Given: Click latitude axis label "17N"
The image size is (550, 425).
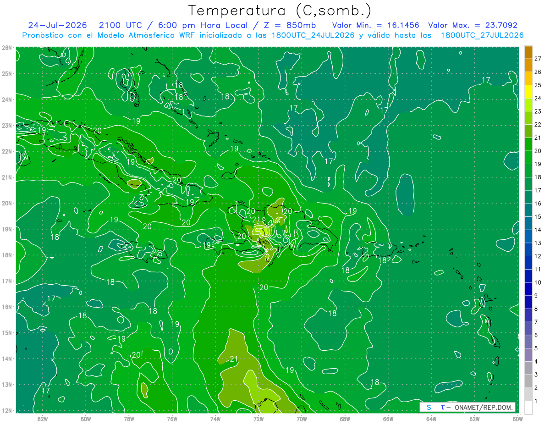Looking at the screenshot, I should tap(7, 281).
